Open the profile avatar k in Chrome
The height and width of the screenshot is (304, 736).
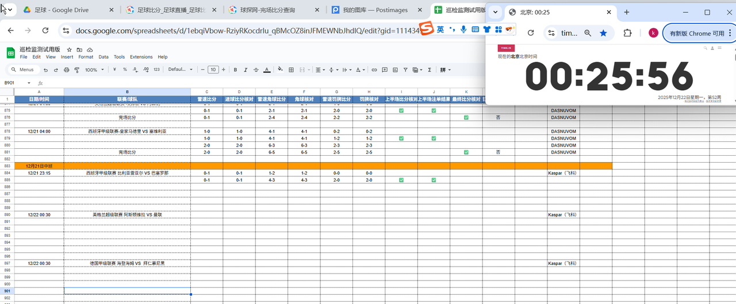pos(653,33)
